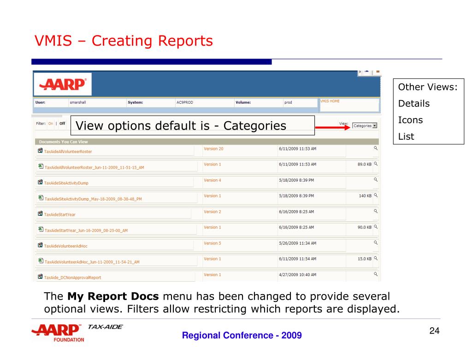Click the Excel icon beside TaxAideVolunteerAdHoc_Jun-11-2009_11-54-21_AM

41,260
